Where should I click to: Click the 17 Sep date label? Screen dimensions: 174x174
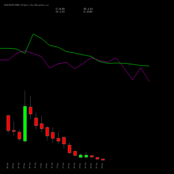click(58, 166)
